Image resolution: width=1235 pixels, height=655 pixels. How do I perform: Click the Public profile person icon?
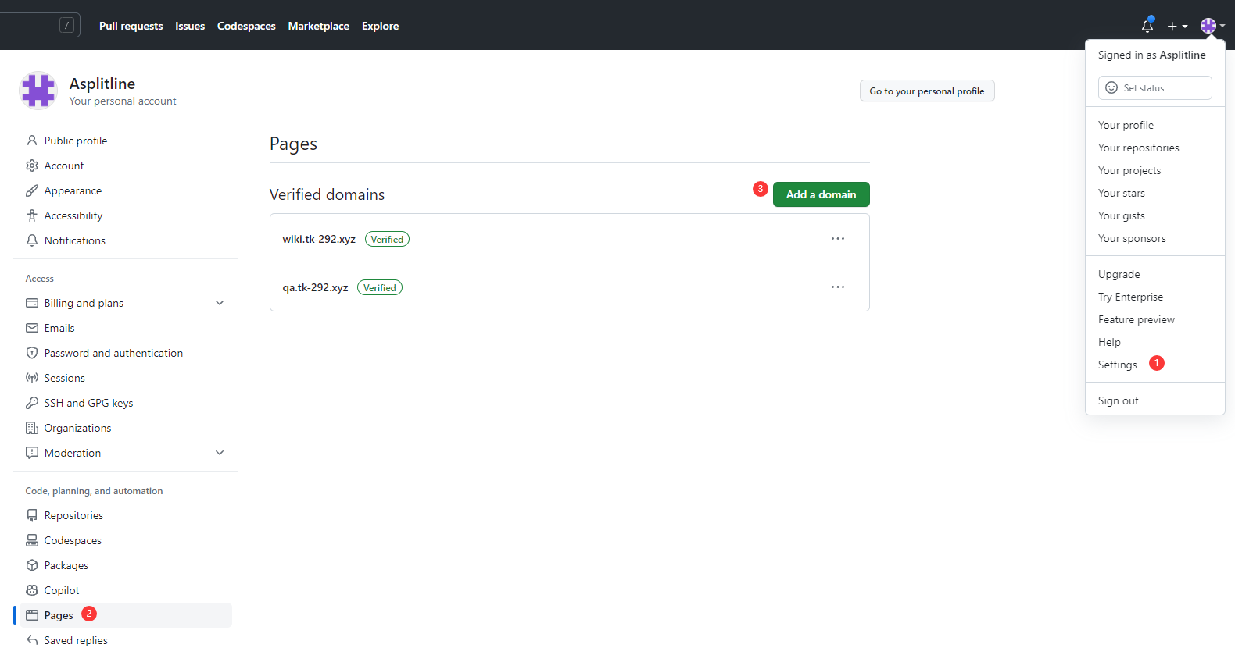coord(32,141)
